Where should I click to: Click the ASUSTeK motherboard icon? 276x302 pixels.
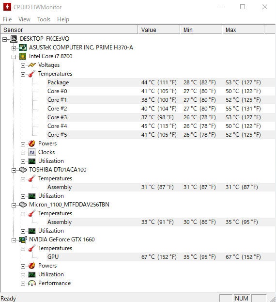pyautogui.click(x=23, y=48)
